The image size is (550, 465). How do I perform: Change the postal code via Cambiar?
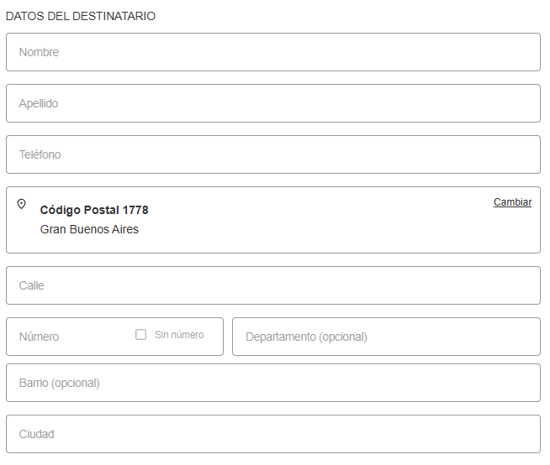pos(512,202)
